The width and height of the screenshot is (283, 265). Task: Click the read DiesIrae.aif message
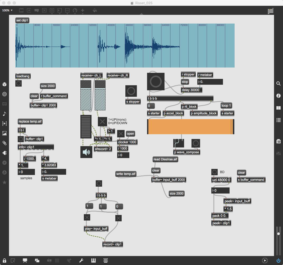click(165, 159)
